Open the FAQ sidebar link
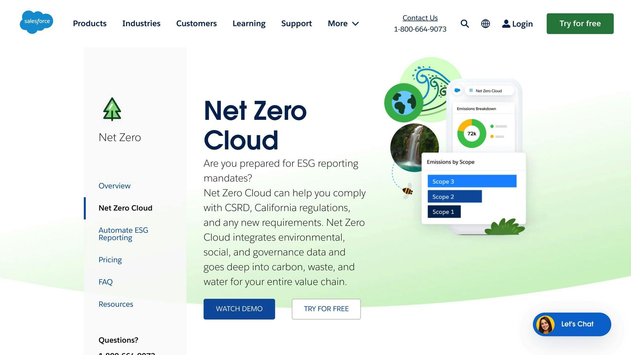Screen dimensions: 631x355 105,282
